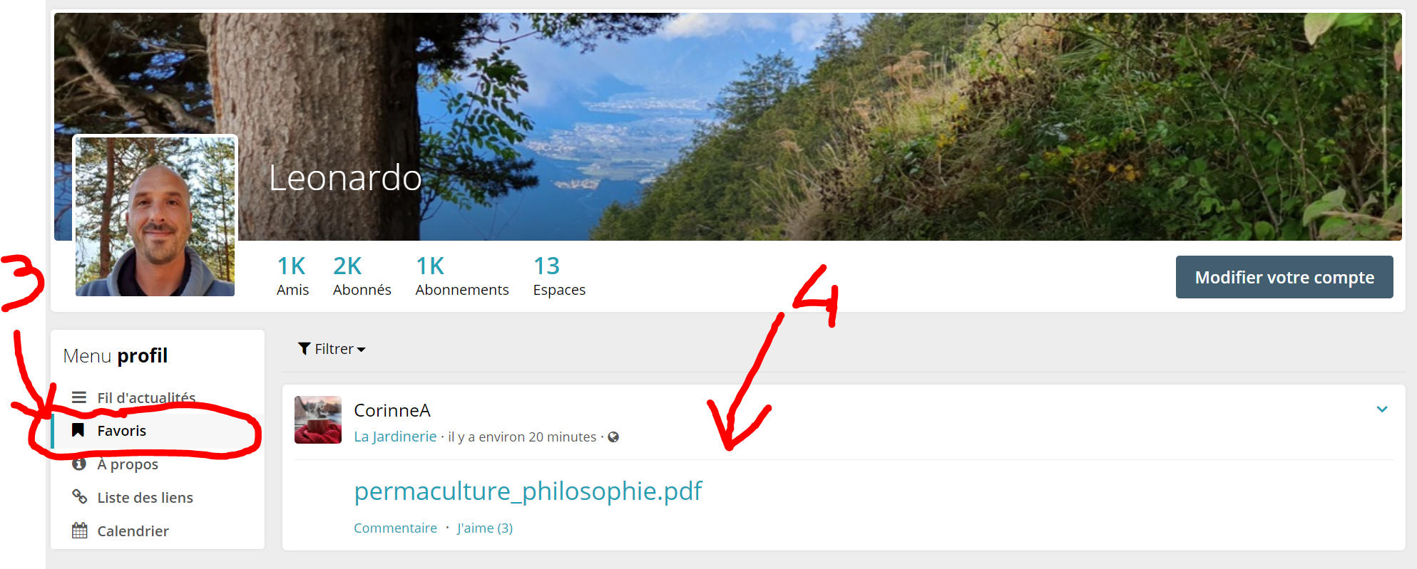The image size is (1417, 569).
Task: Click the Liste des liens chain icon
Action: click(79, 496)
